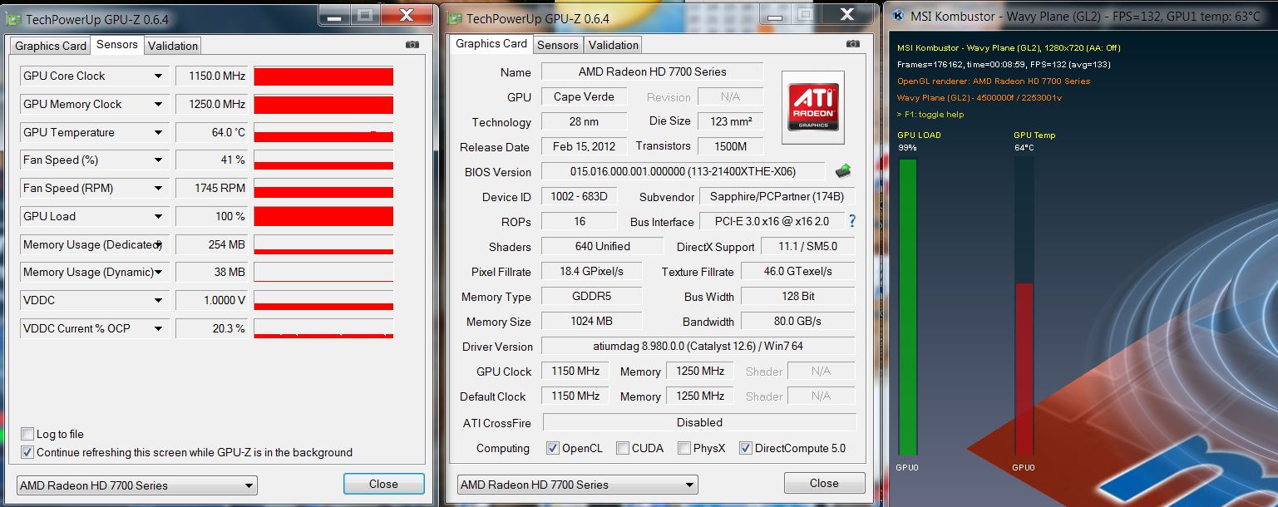
Task: Click the GPU Temp red bar in Kombustor
Action: coord(1024,370)
